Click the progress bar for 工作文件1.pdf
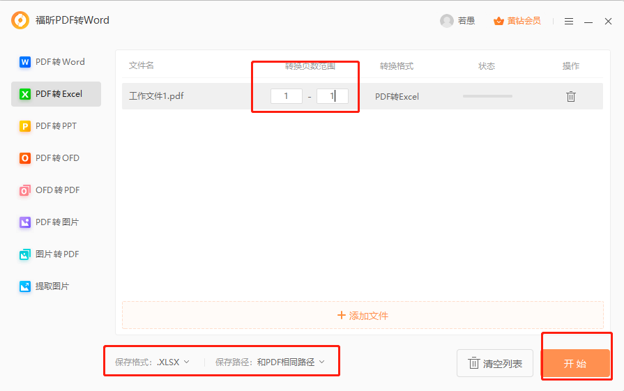 [x=487, y=96]
